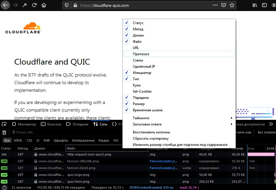Clear network log with trash icon
This screenshot has height=190, width=276.
pyautogui.click(x=4, y=132)
